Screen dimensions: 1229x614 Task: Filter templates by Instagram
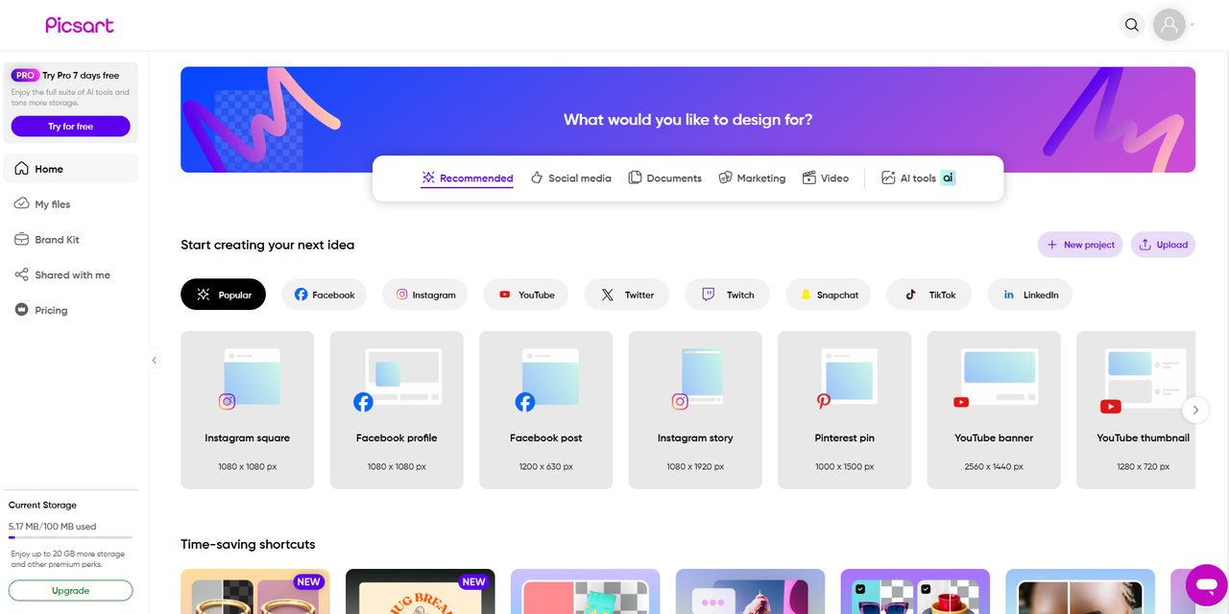pos(425,295)
